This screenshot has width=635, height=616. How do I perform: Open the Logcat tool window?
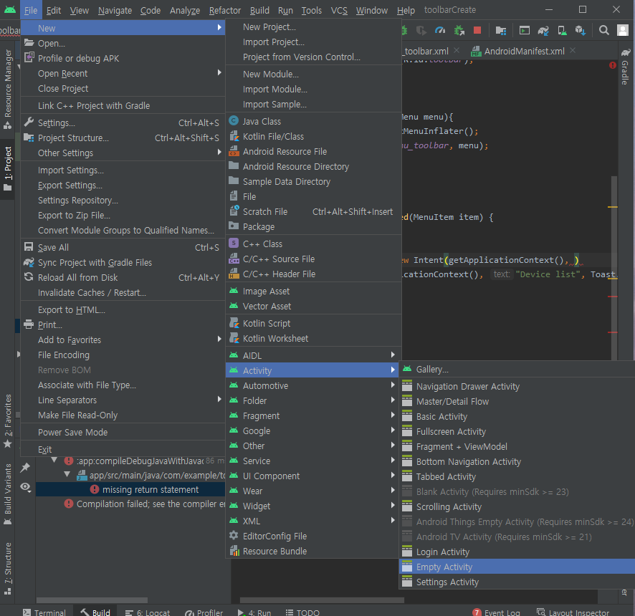pos(148,612)
